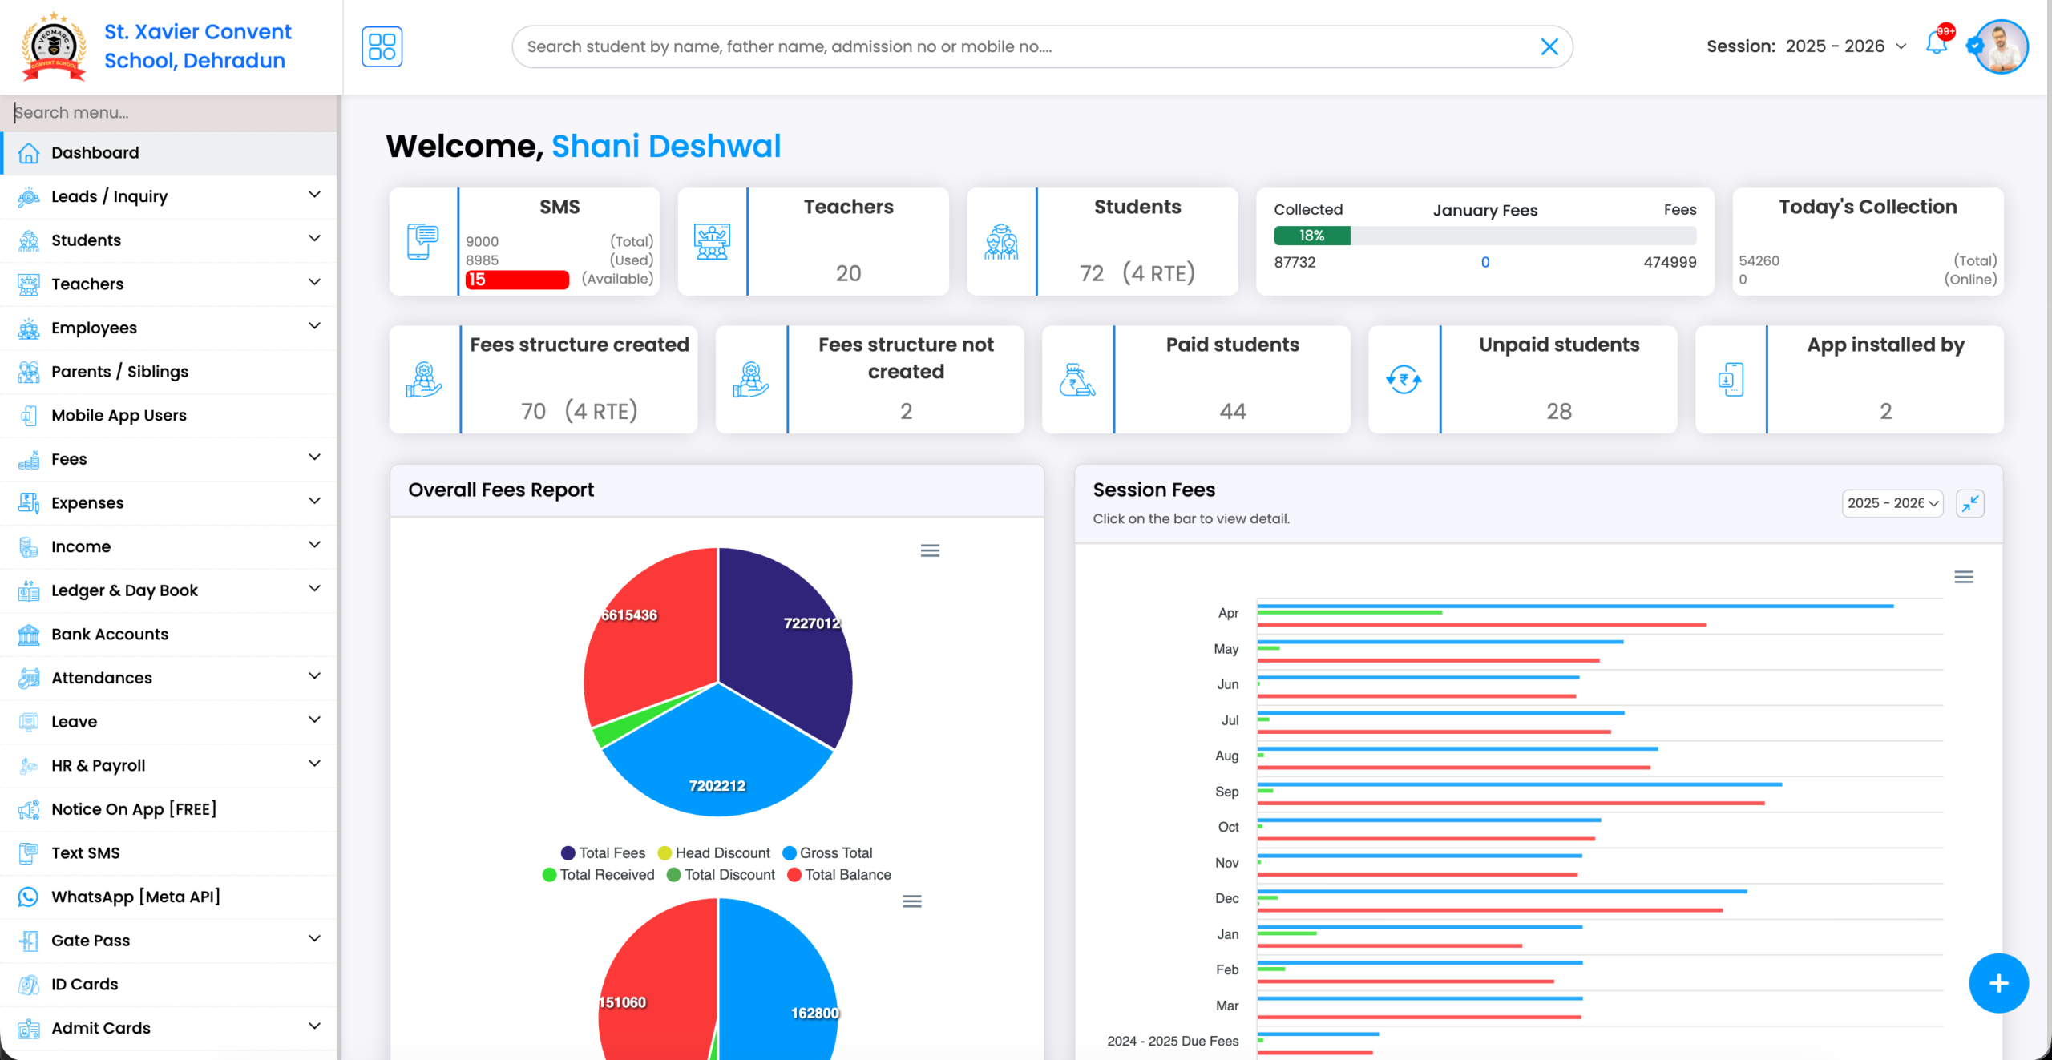Expand the HR & Payroll sidebar section

pos(314,764)
